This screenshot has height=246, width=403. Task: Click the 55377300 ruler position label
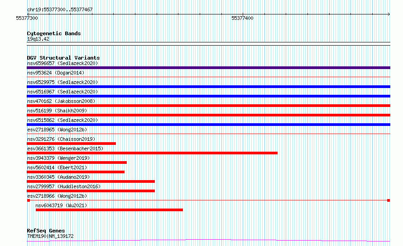(x=27, y=18)
